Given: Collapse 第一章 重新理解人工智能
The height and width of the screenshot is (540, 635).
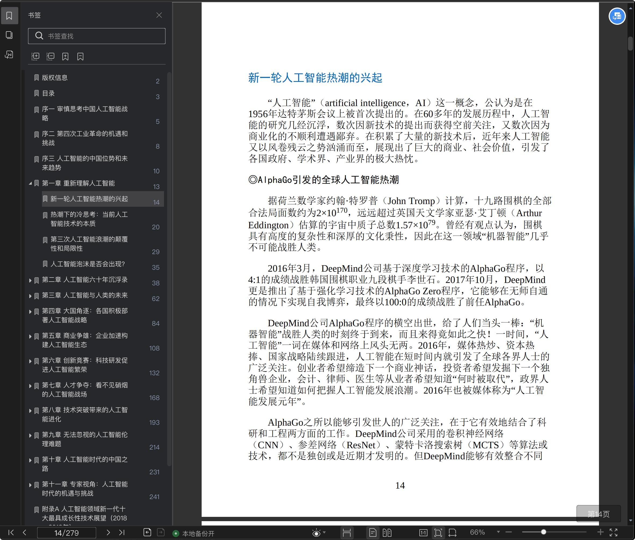Looking at the screenshot, I should click(x=30, y=183).
